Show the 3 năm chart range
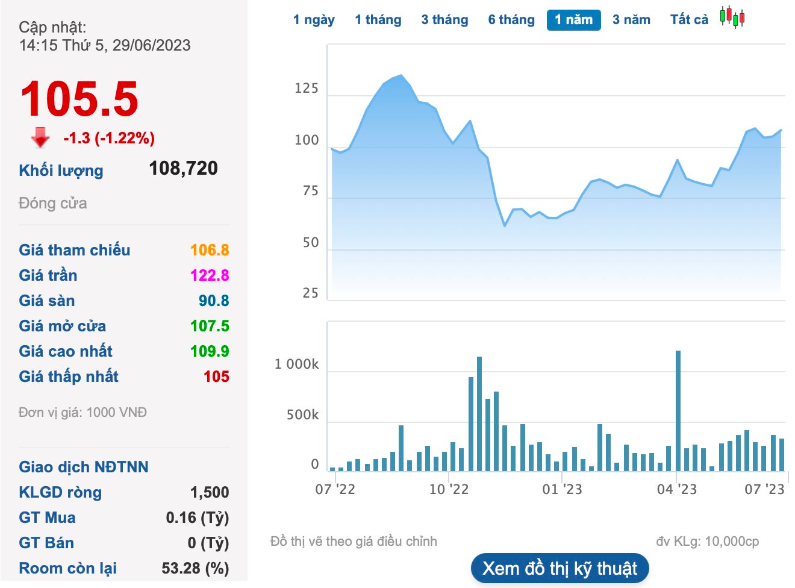This screenshot has width=795, height=588. 631,20
